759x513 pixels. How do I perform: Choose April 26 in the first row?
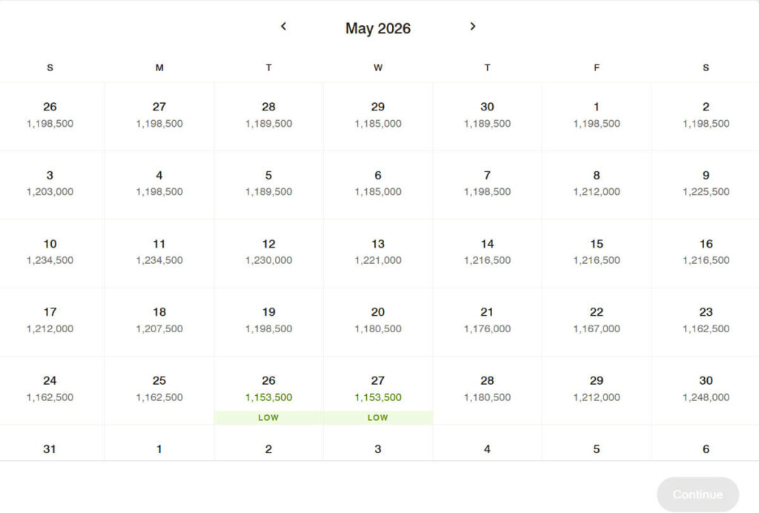click(50, 115)
